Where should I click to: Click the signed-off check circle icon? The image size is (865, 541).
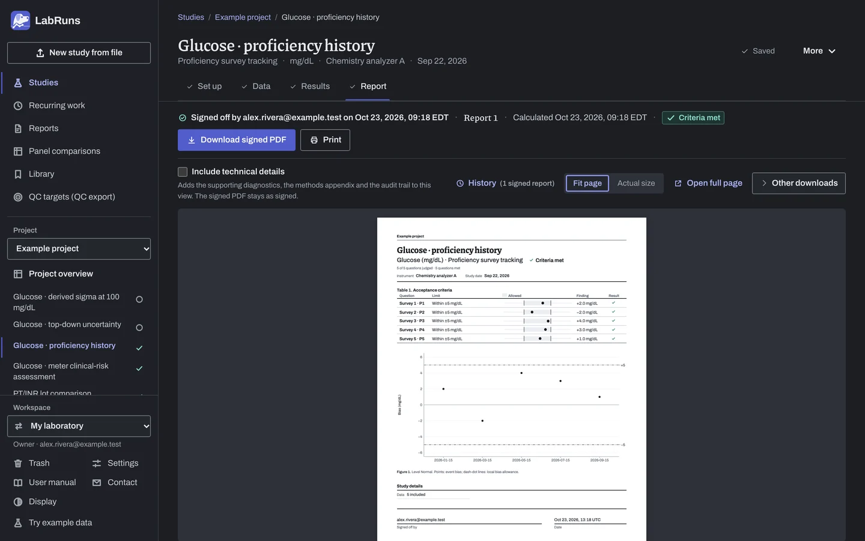pos(183,118)
